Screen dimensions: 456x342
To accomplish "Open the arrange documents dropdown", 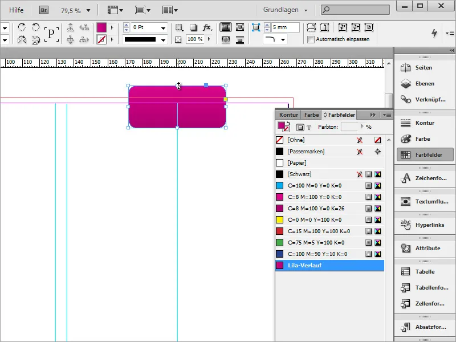I will [170, 10].
